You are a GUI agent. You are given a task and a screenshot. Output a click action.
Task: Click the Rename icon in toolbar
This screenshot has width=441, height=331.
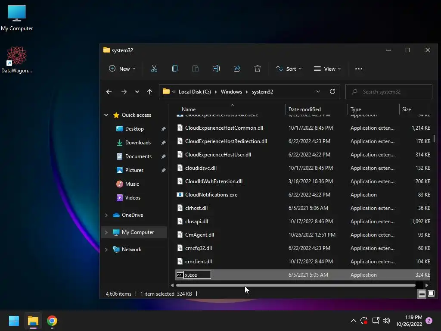point(216,69)
